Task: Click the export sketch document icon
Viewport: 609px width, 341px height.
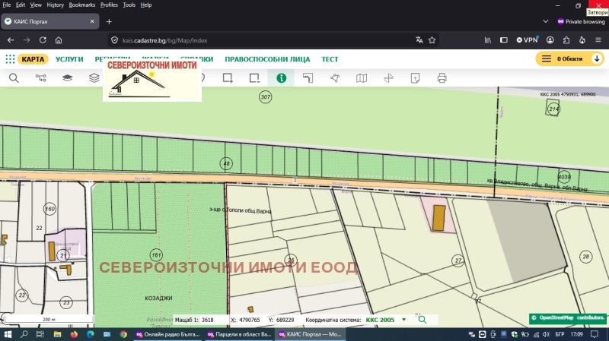Action: (x=415, y=78)
